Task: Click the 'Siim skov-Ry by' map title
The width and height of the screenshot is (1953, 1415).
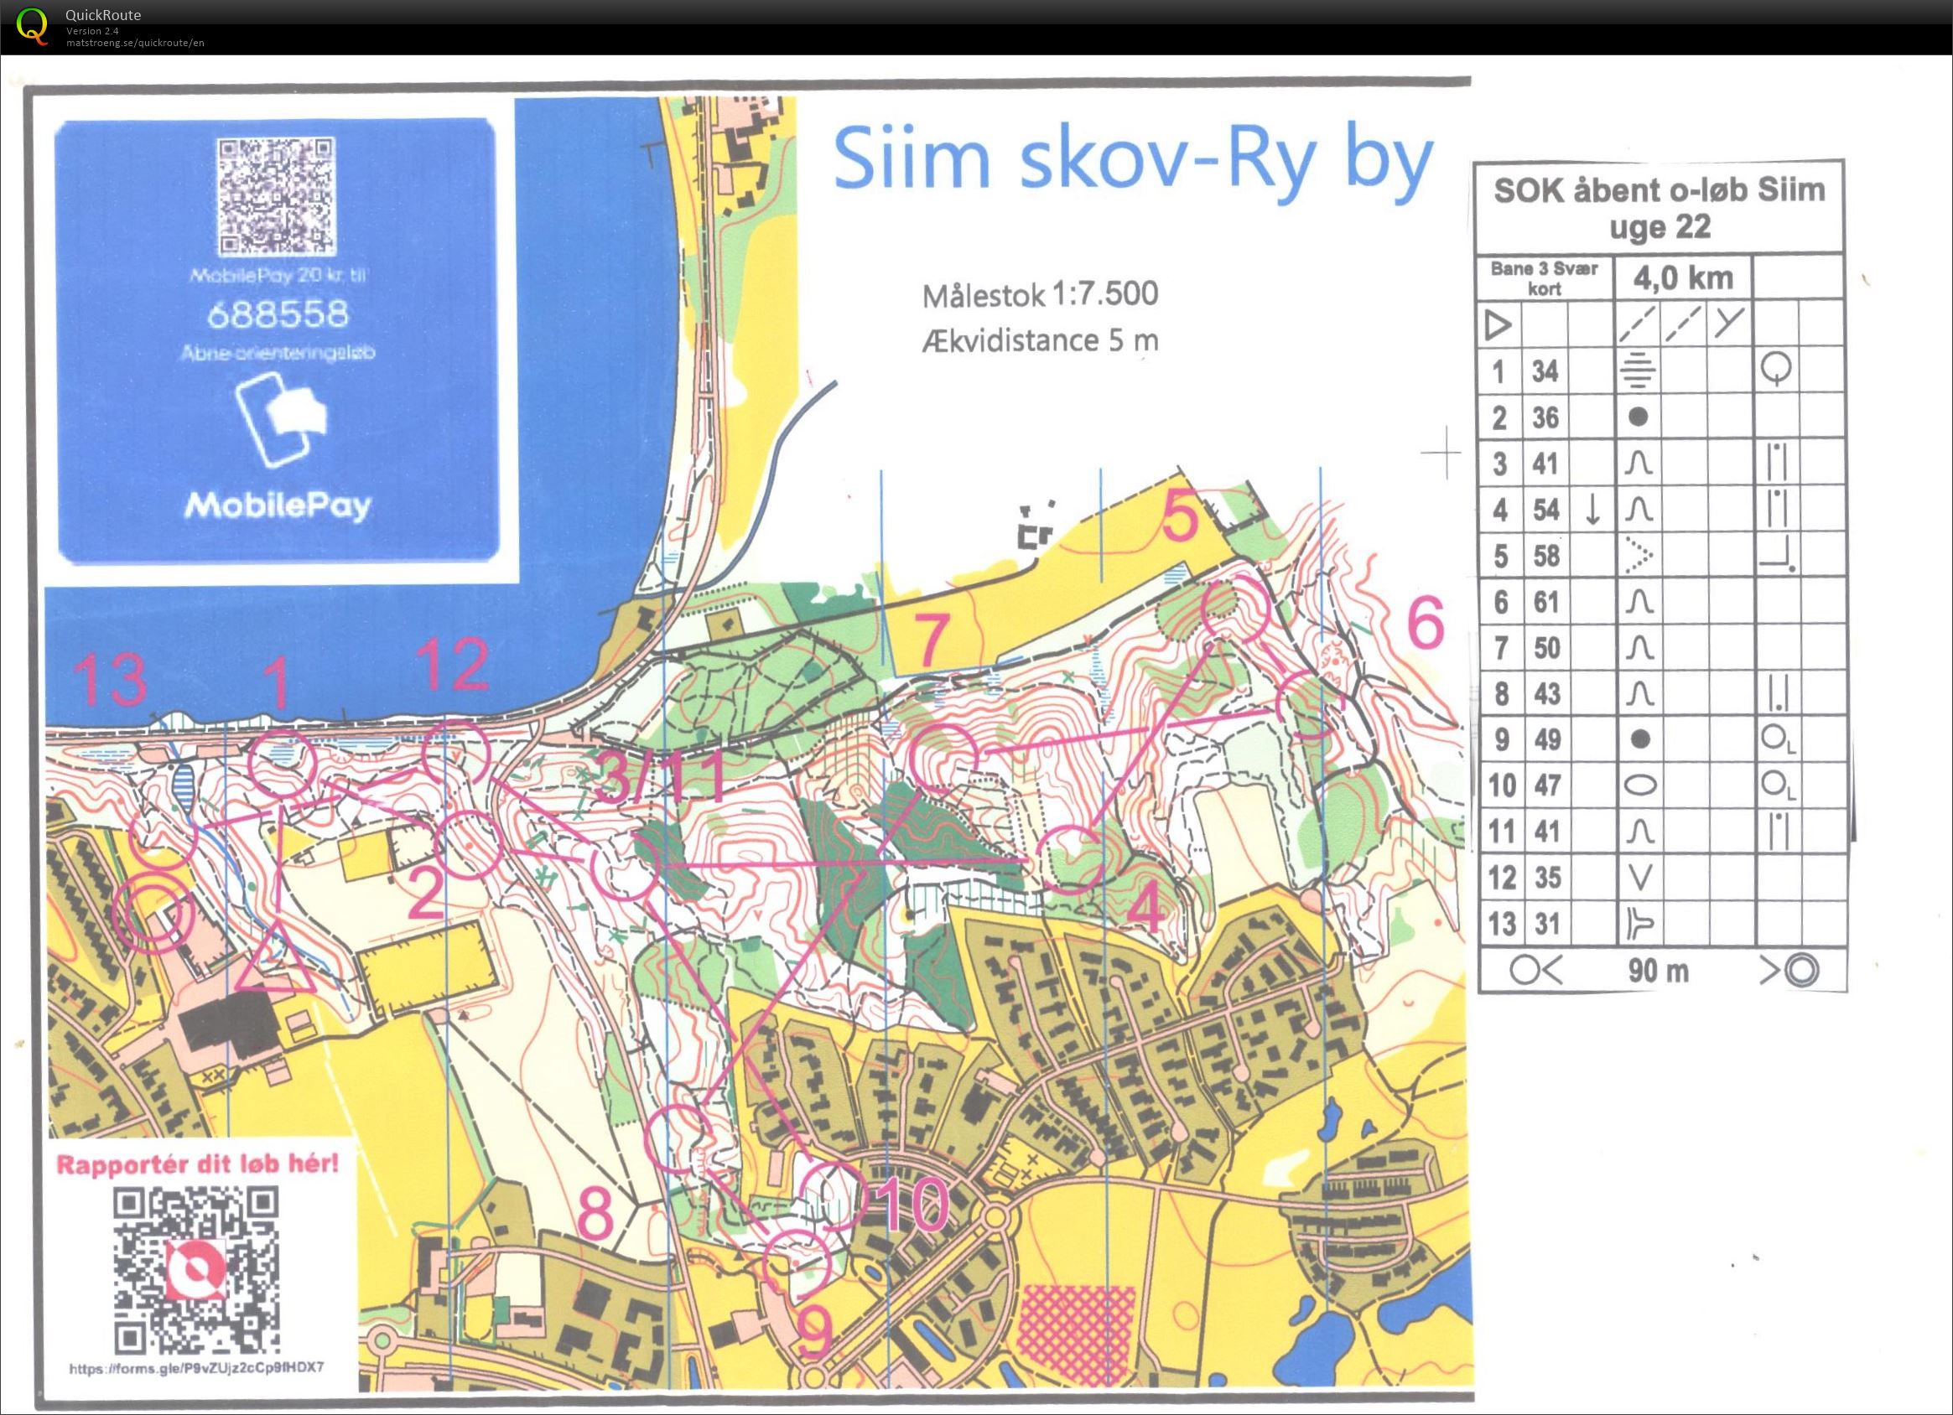Action: [x=1133, y=162]
